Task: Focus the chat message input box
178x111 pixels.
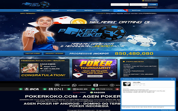Action: pos(148,107)
